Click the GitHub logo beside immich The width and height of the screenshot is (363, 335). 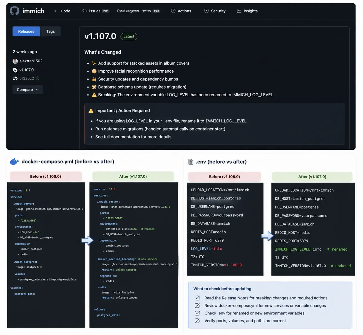click(15, 11)
